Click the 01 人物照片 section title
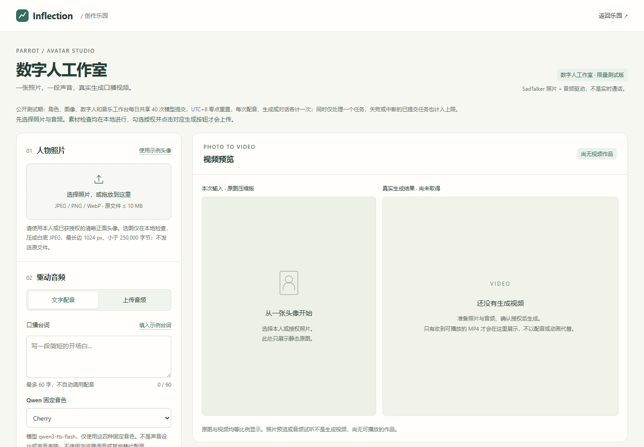 coord(46,151)
